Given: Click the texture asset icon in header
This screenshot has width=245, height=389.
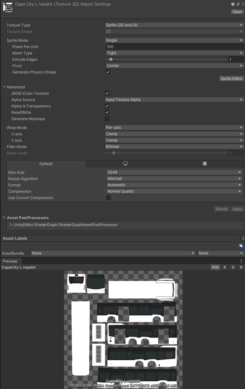Looking at the screenshot, I should point(8,7).
